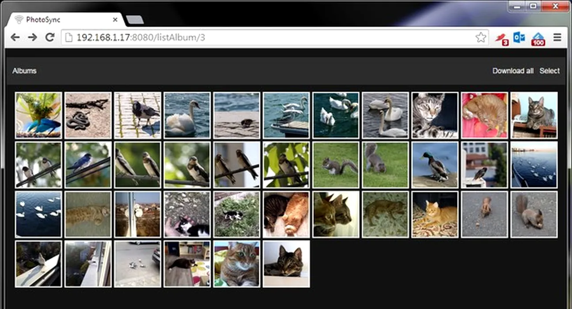Maximize the Chrome window
The image size is (572, 309).
[532, 6]
